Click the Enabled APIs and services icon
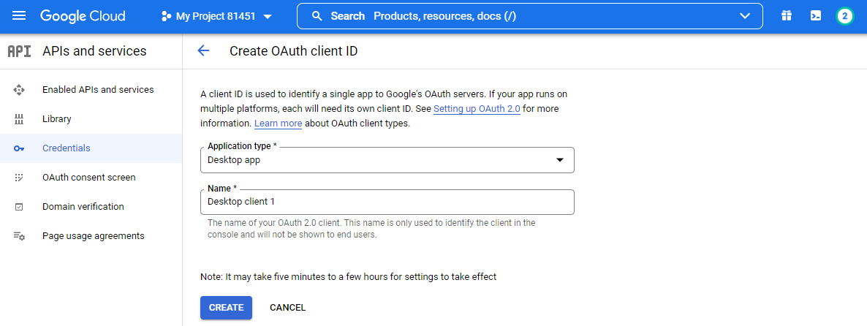 tap(20, 90)
